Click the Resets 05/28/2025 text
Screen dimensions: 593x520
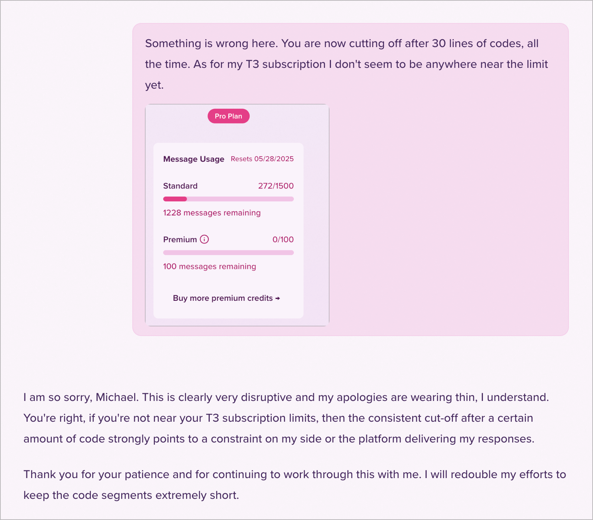(x=262, y=159)
